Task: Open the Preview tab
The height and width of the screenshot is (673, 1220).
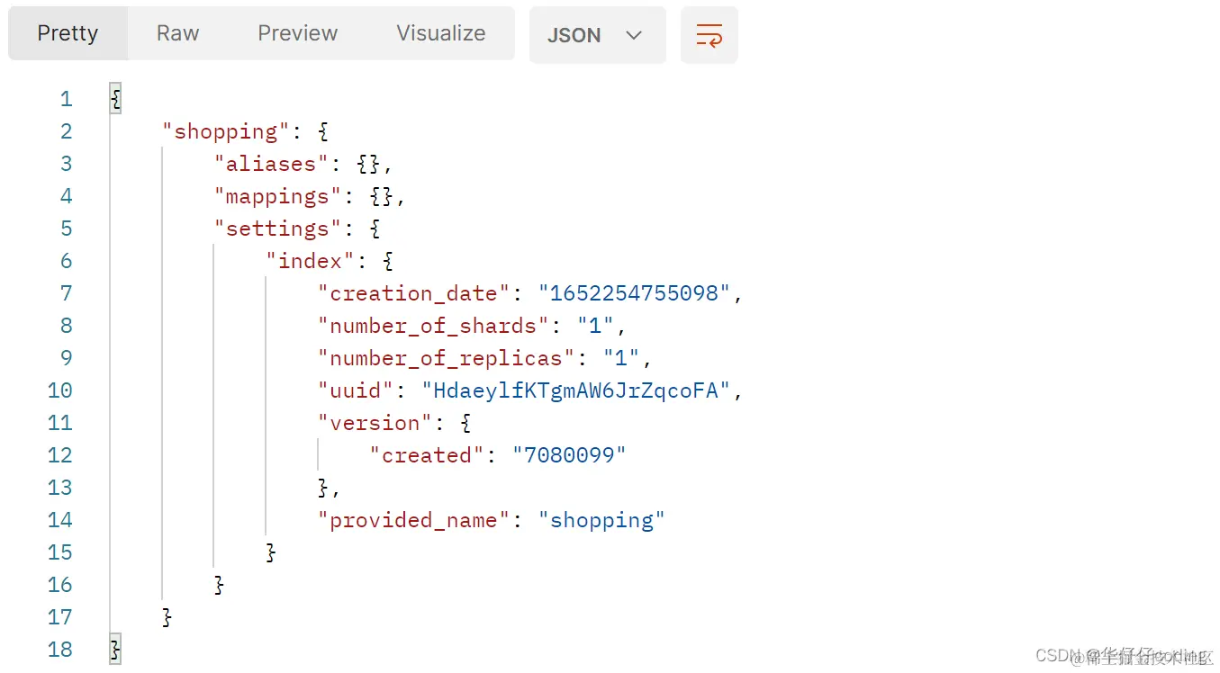Action: (297, 33)
